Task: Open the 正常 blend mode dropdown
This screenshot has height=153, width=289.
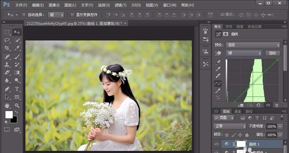Action: click(x=230, y=126)
